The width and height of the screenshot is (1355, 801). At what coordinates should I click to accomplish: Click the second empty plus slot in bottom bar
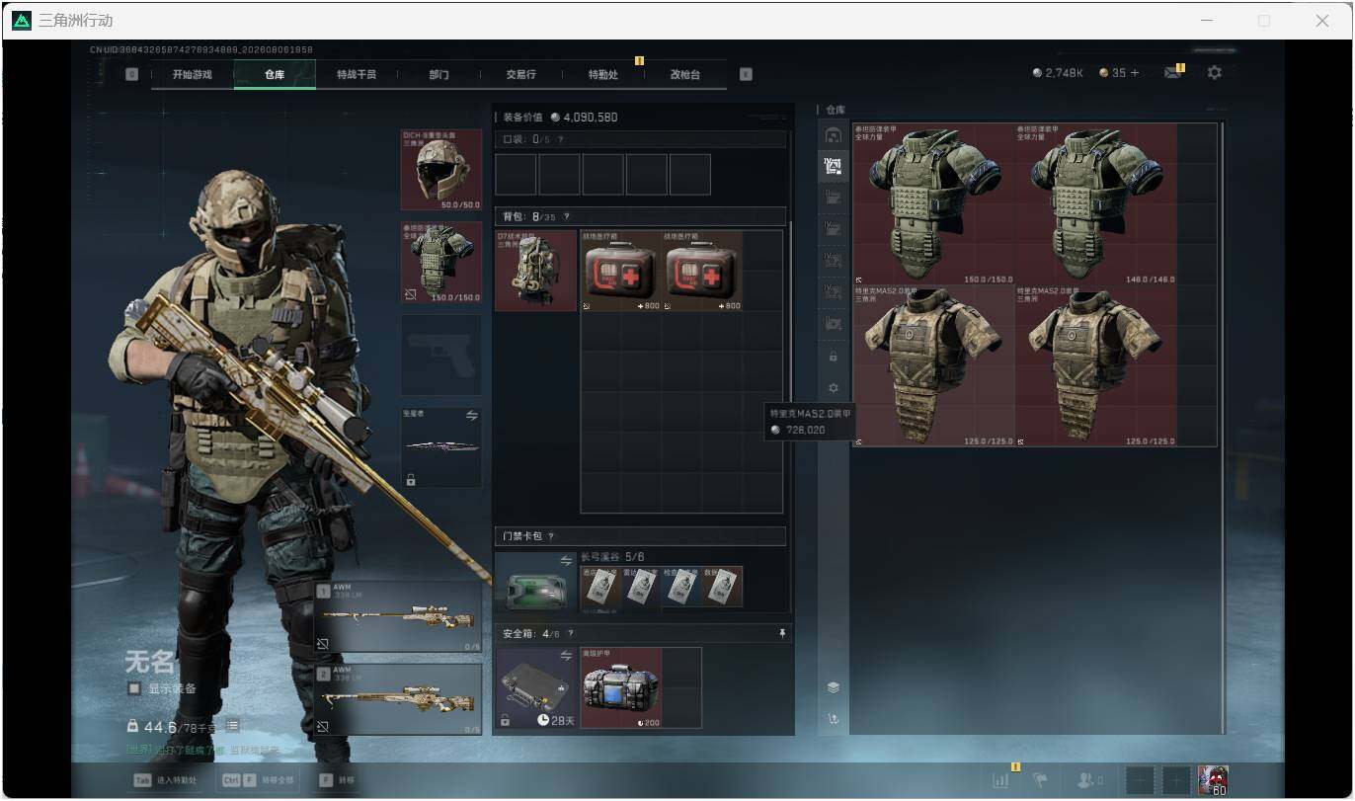[x=1175, y=780]
